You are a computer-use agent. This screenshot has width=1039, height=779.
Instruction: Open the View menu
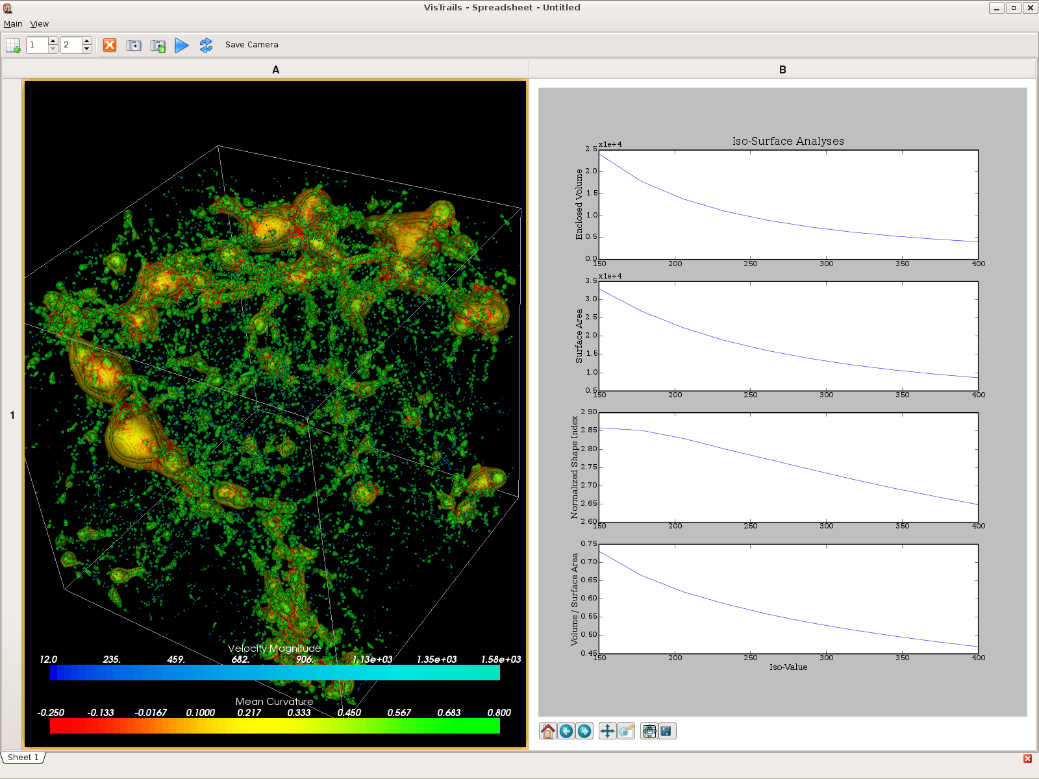coord(40,24)
